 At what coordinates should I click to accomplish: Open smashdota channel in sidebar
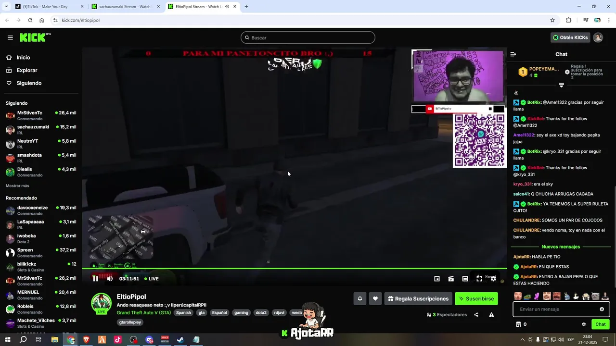point(41,158)
